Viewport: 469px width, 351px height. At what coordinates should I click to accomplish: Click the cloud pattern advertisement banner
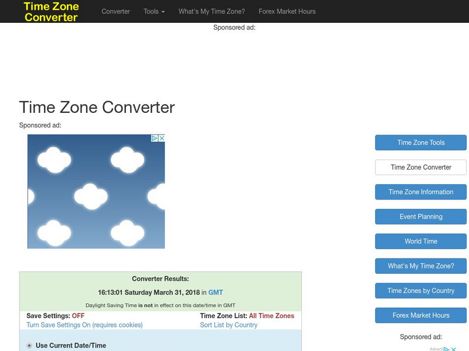[x=96, y=193]
